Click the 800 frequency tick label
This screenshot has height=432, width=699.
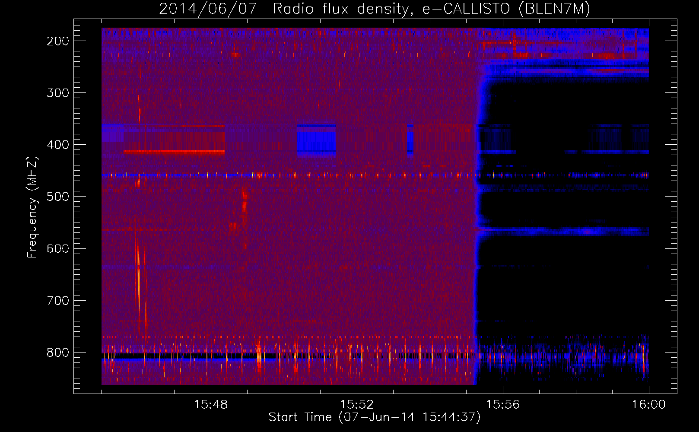58,353
